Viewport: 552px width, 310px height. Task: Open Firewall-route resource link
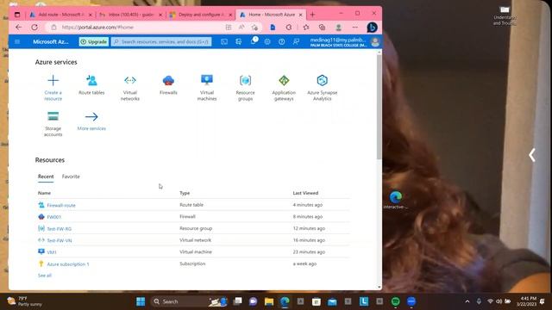[61, 205]
